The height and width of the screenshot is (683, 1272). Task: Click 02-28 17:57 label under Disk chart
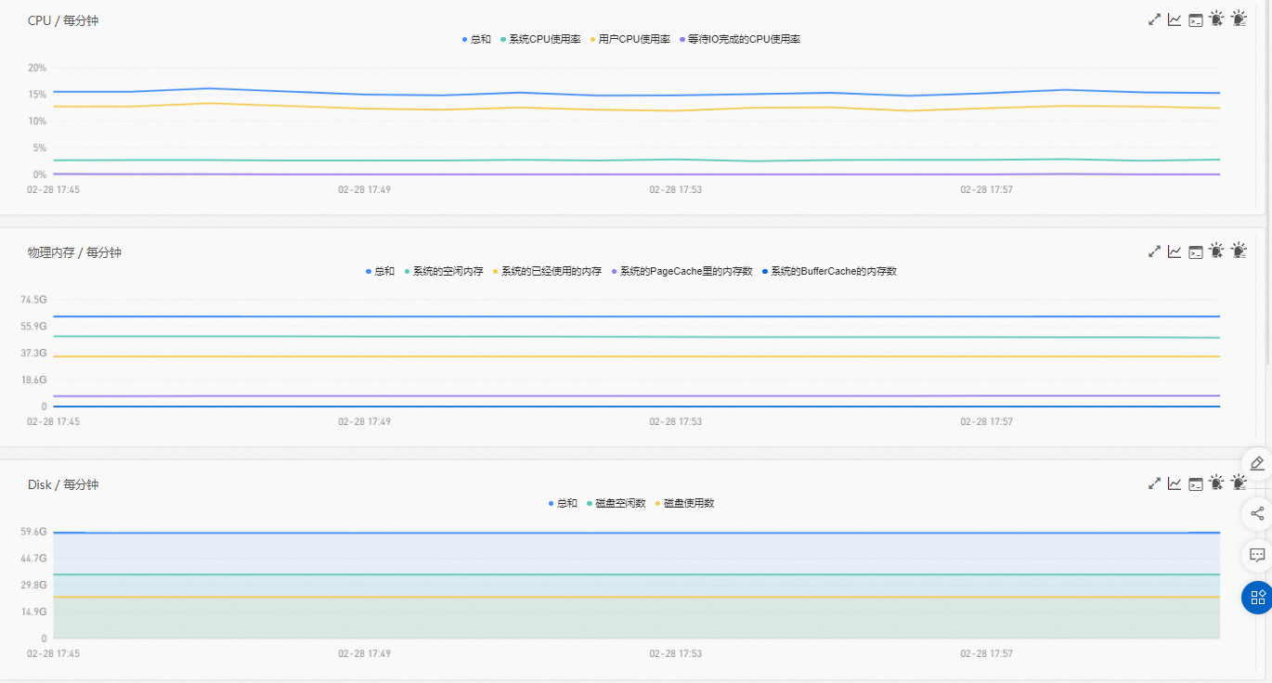click(986, 653)
